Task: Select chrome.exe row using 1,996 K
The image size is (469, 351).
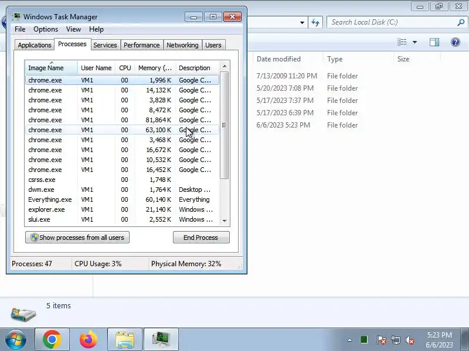Action: (x=122, y=80)
